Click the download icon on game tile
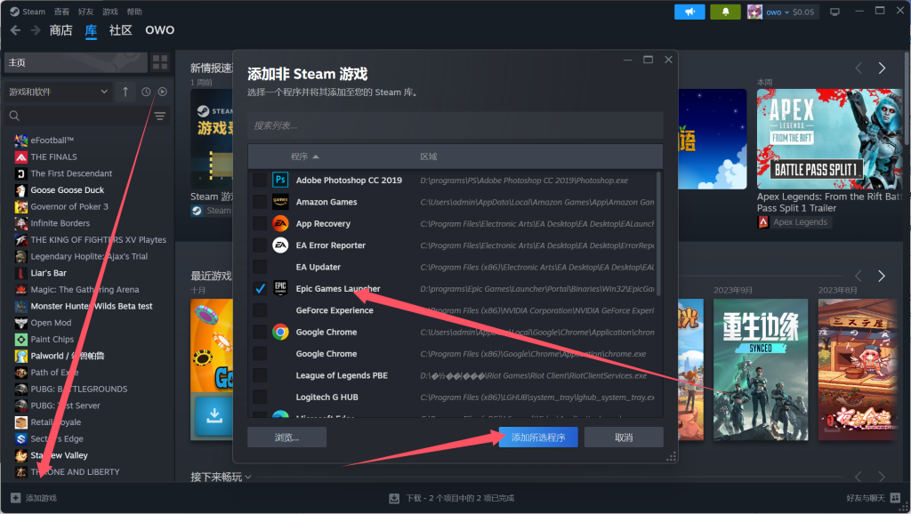This screenshot has height=514, width=911. click(x=214, y=414)
